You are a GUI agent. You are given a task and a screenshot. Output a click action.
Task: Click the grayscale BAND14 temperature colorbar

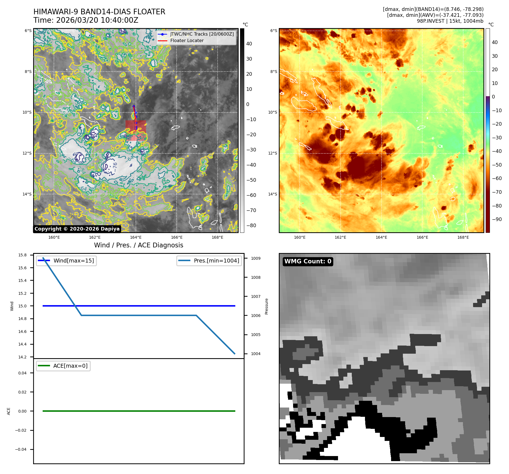coord(242,130)
